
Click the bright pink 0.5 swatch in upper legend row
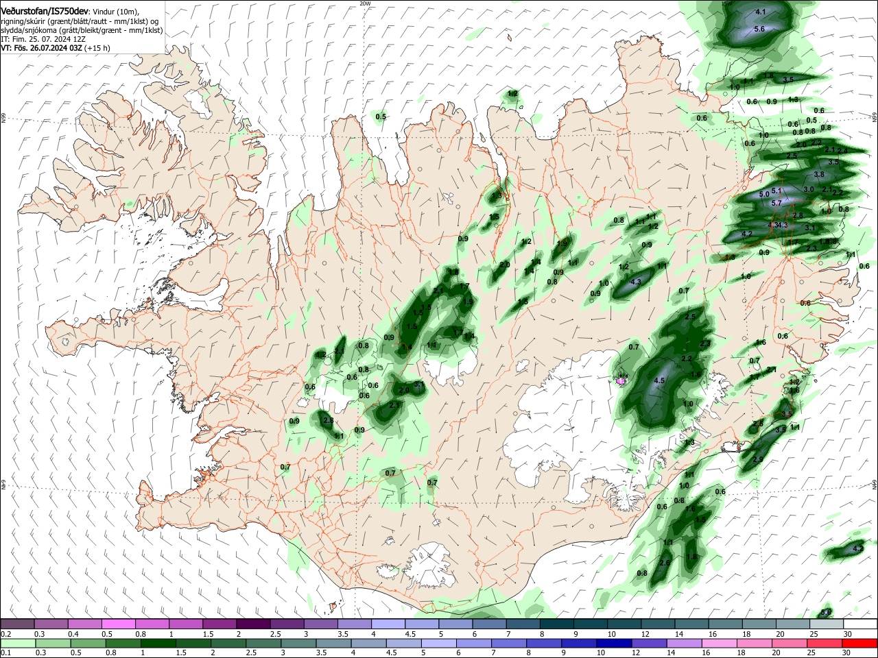pyautogui.click(x=119, y=624)
